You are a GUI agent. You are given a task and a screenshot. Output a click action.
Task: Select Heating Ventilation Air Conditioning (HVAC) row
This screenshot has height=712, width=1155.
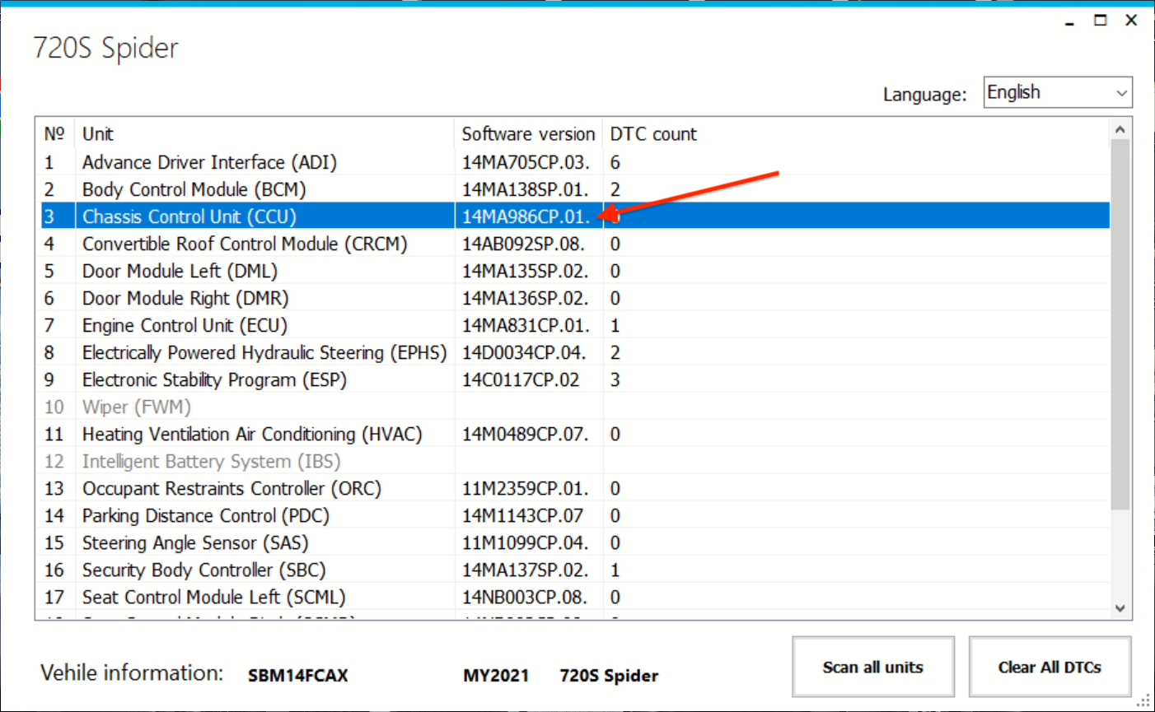(575, 434)
